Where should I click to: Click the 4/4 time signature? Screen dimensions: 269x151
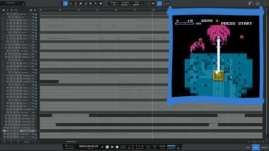pos(148,146)
